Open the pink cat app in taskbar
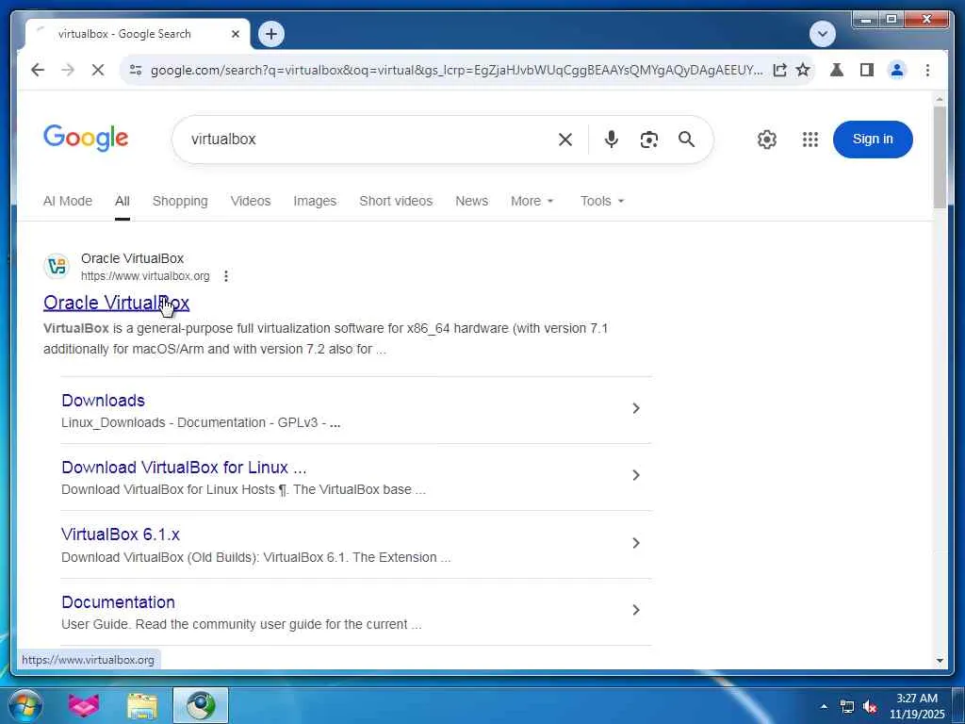Screen dimensions: 965x724 tap(84, 705)
